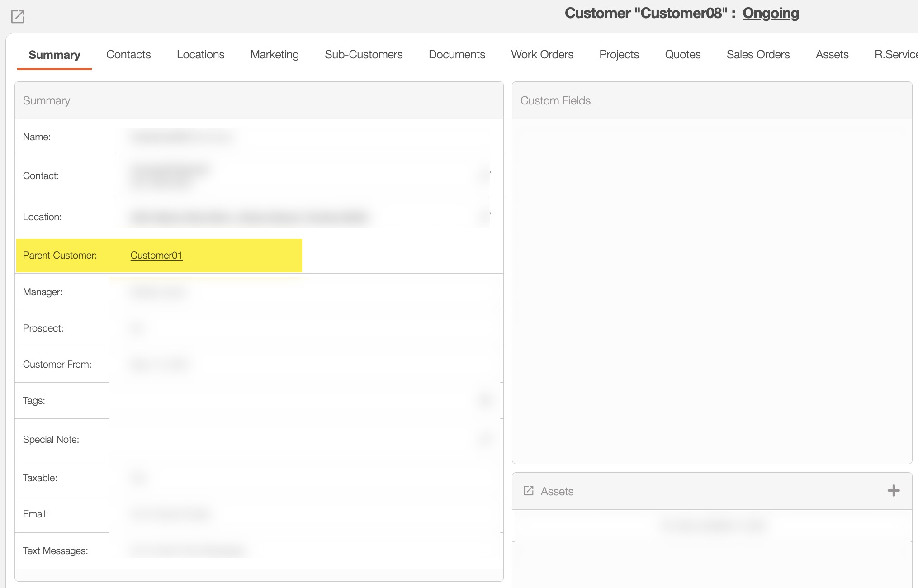Viewport: 918px width, 588px height.
Task: Add a new asset with plus icon
Action: [x=893, y=491]
